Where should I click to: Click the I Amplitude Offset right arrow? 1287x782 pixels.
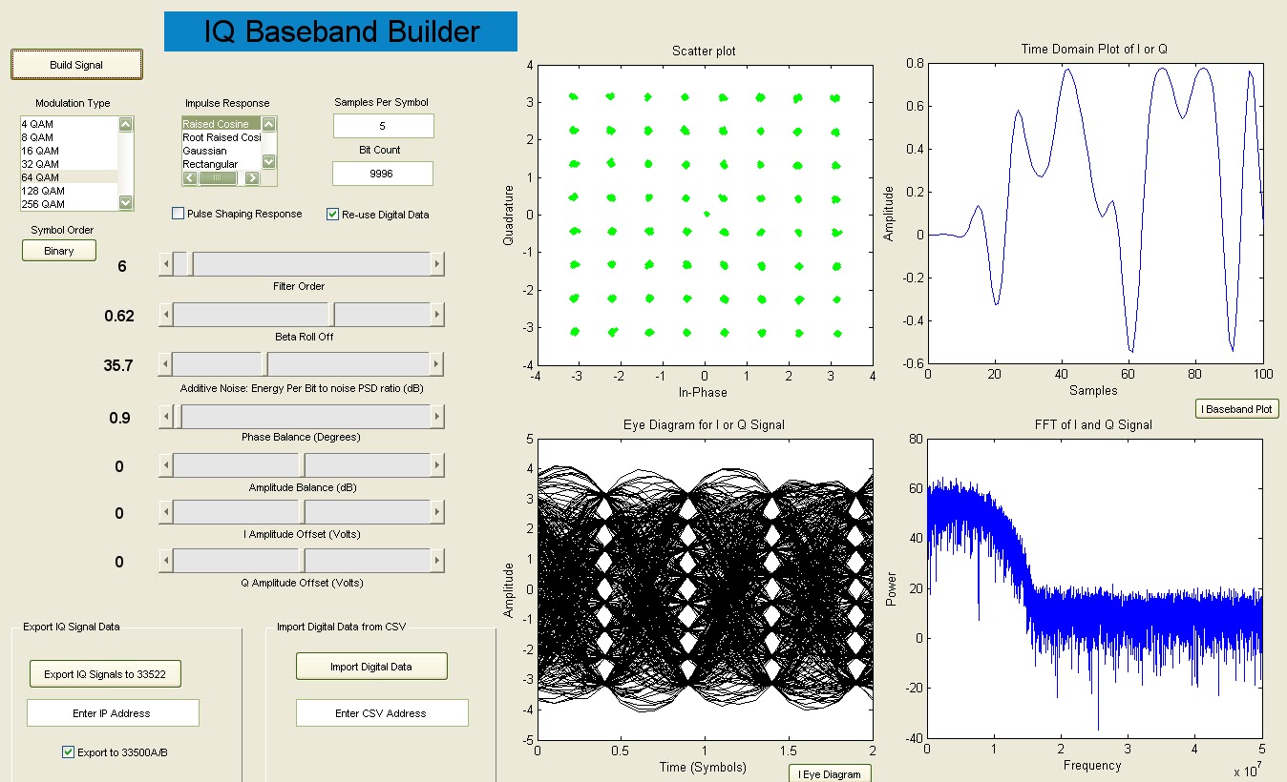coord(438,512)
